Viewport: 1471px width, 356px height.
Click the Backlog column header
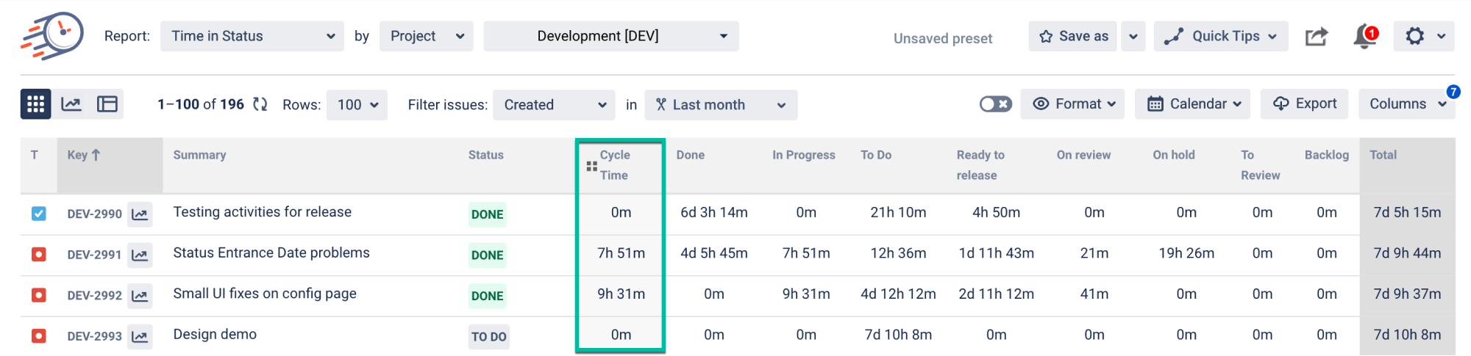pyautogui.click(x=1327, y=155)
